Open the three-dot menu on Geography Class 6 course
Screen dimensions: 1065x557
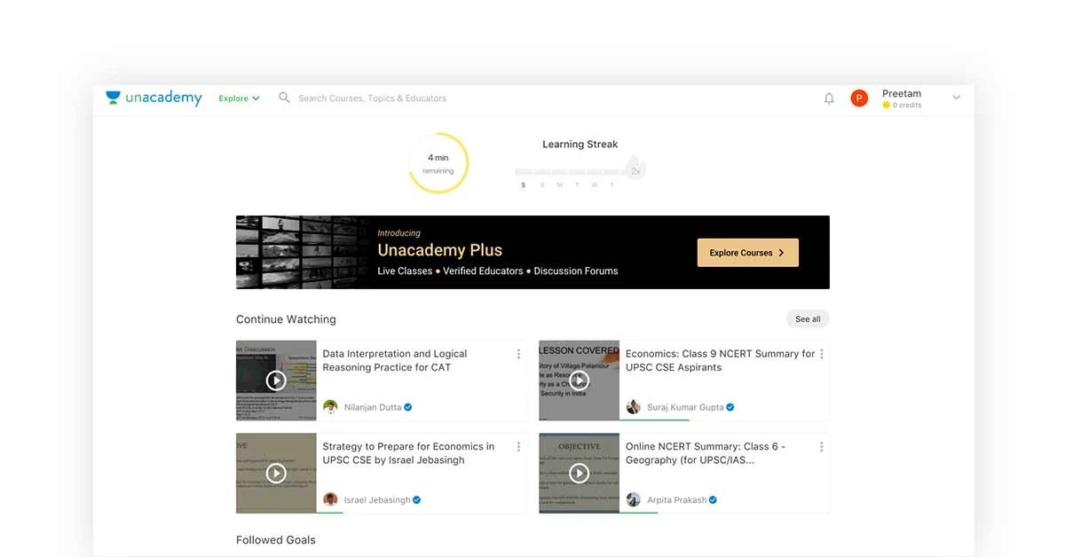[x=821, y=446]
